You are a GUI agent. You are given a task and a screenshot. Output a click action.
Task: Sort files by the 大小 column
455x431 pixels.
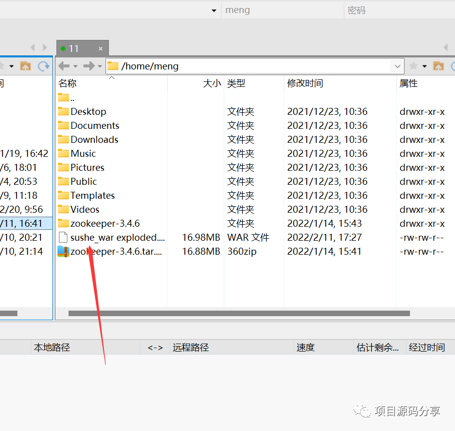(212, 83)
